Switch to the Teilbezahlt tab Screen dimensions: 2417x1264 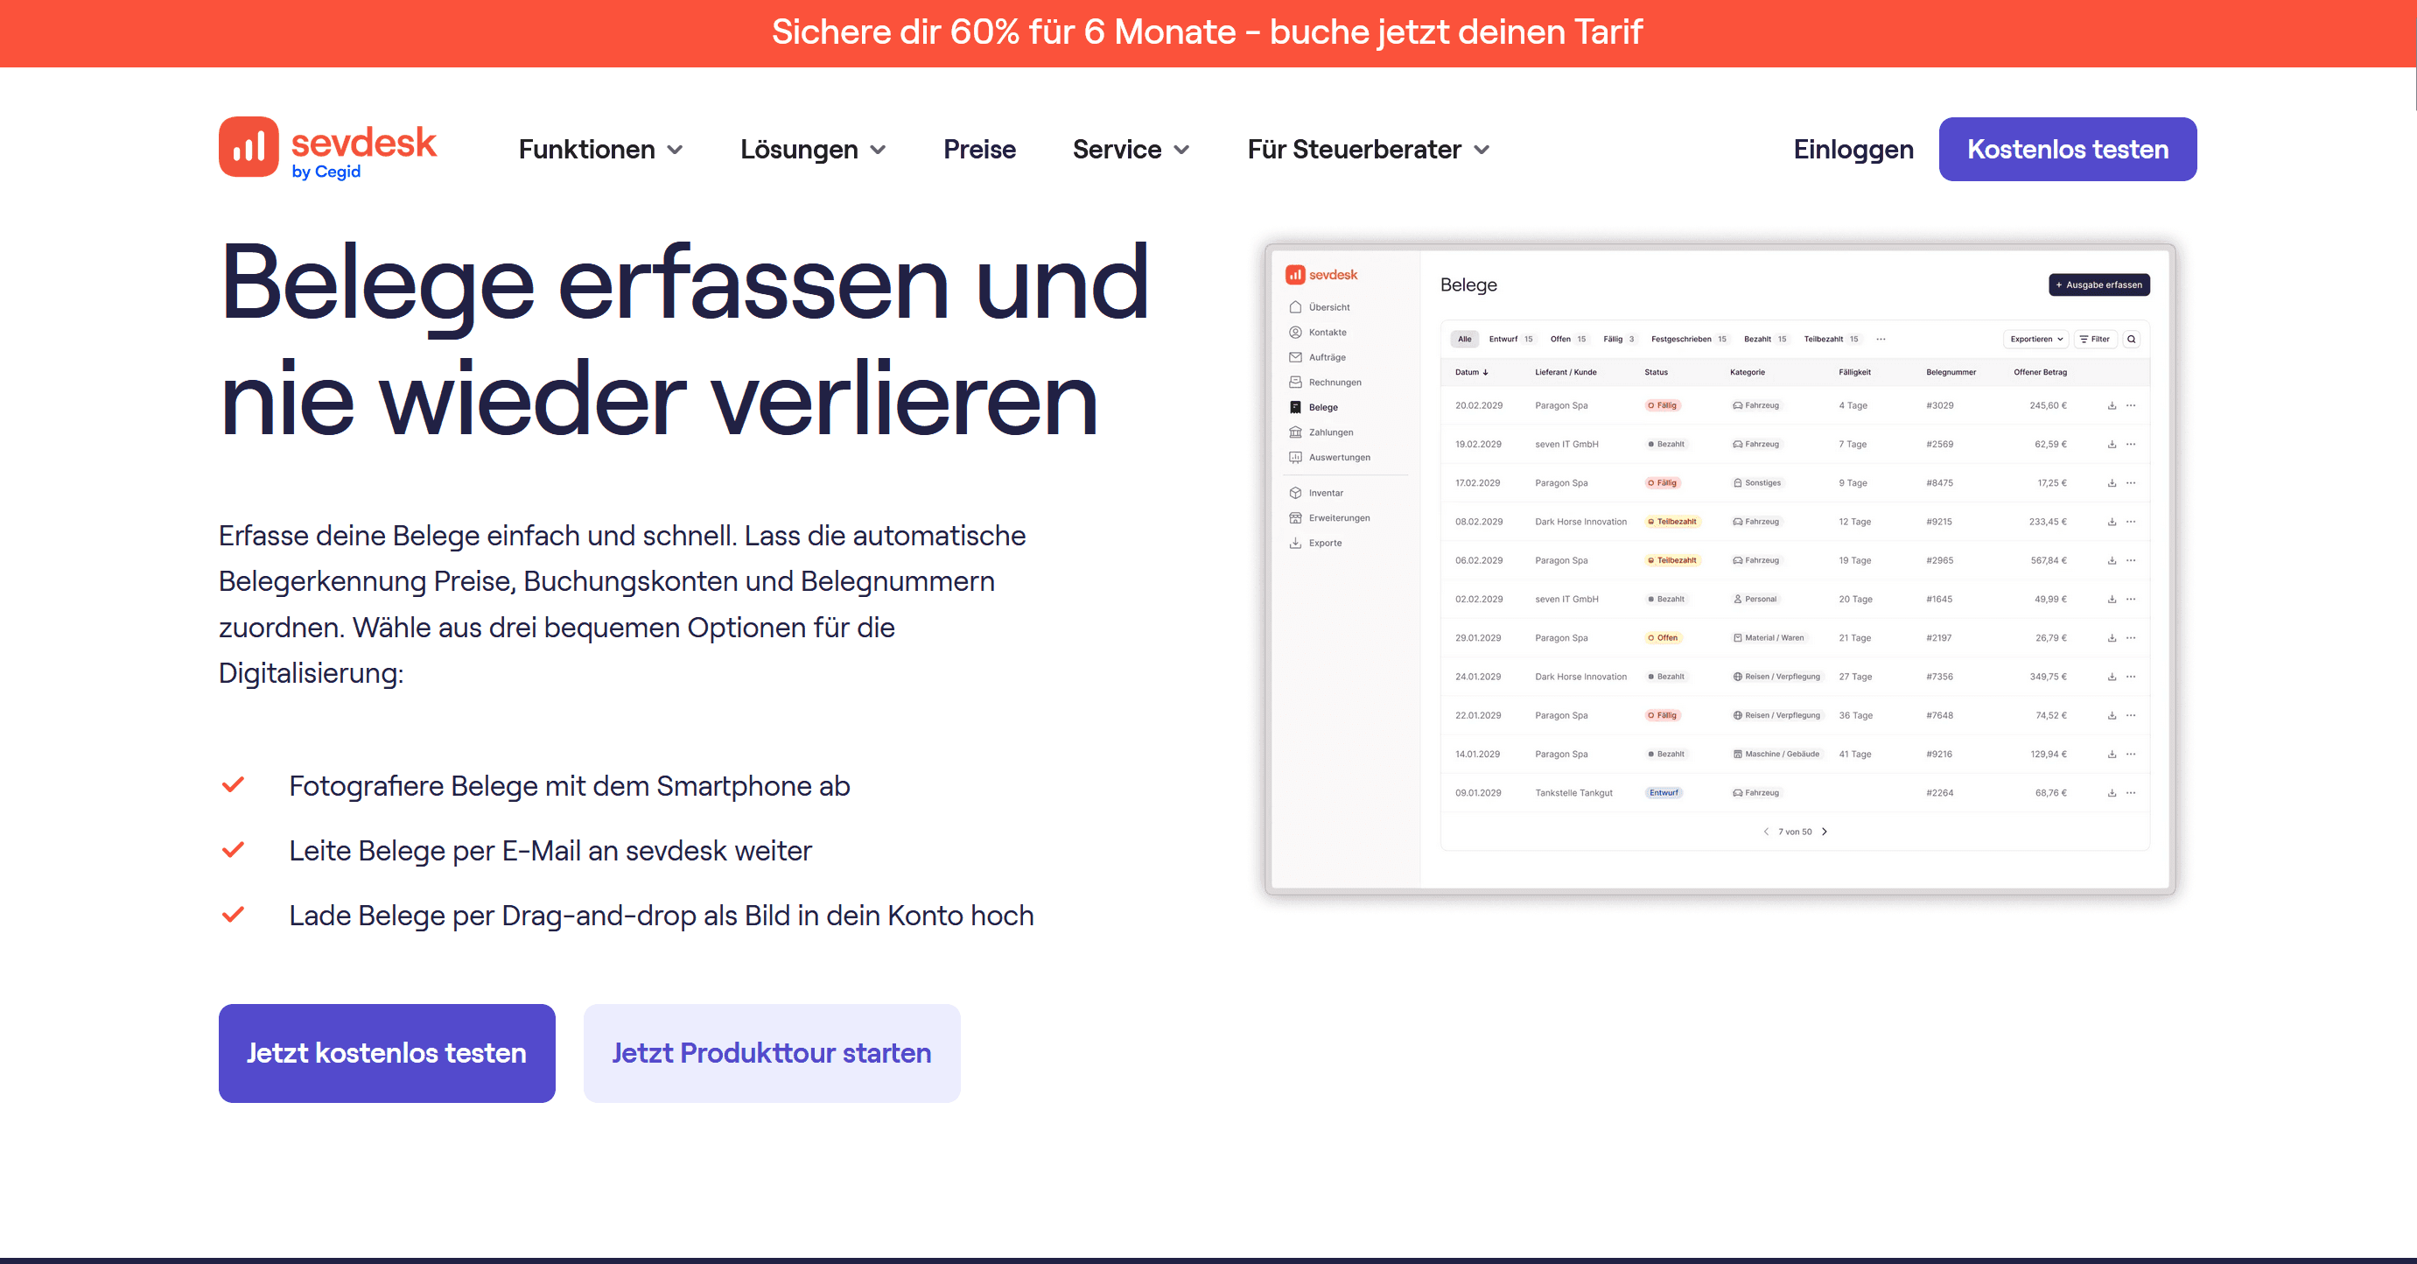pyautogui.click(x=1831, y=339)
